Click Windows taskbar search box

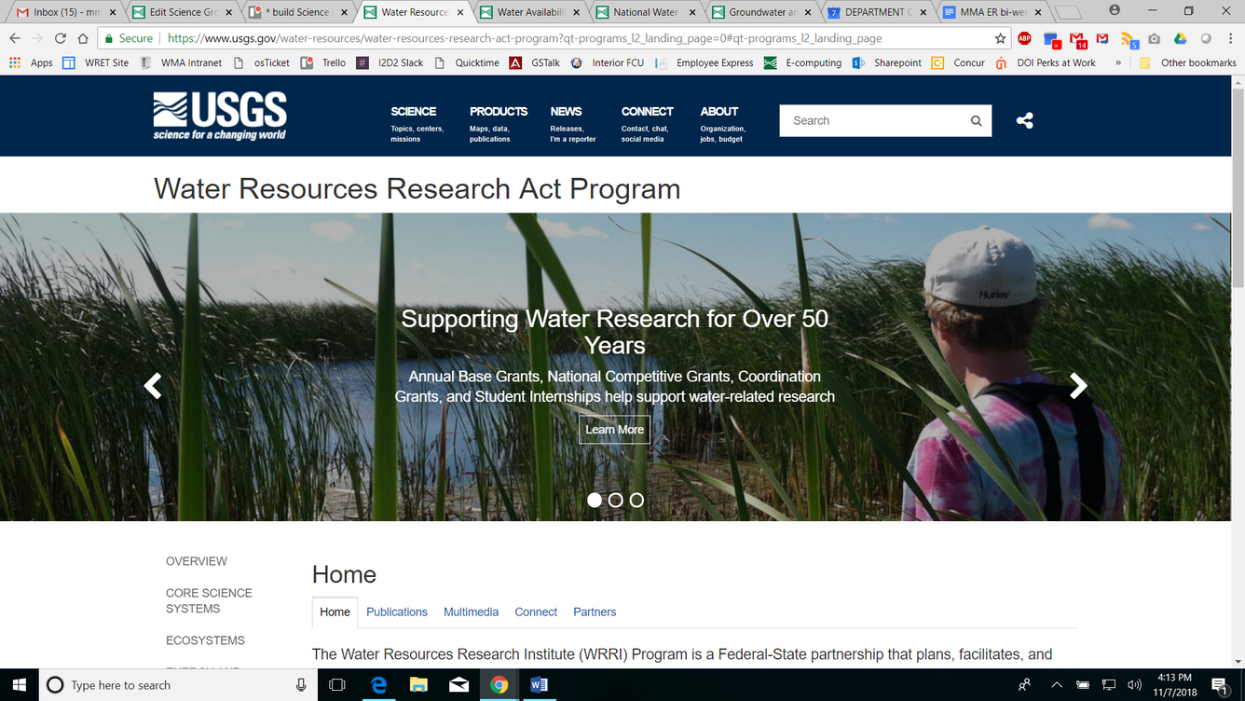[176, 685]
